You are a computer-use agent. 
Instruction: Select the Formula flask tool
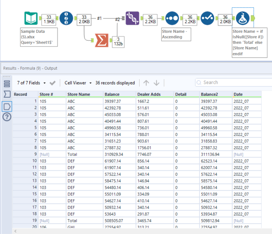pyautogui.click(x=243, y=18)
